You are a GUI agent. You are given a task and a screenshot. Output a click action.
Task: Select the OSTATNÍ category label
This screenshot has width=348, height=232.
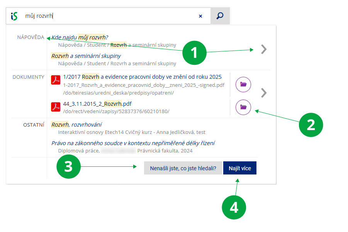[x=34, y=125]
